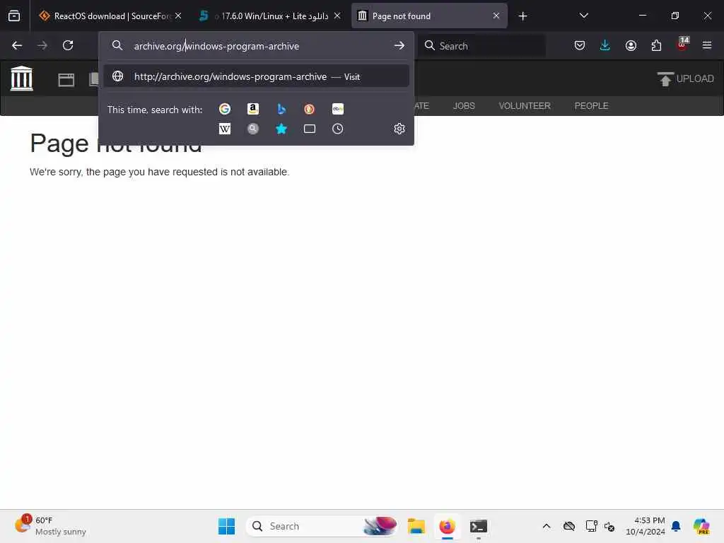Close the Page not found tab
Viewport: 724px width, 543px height.
496,16
